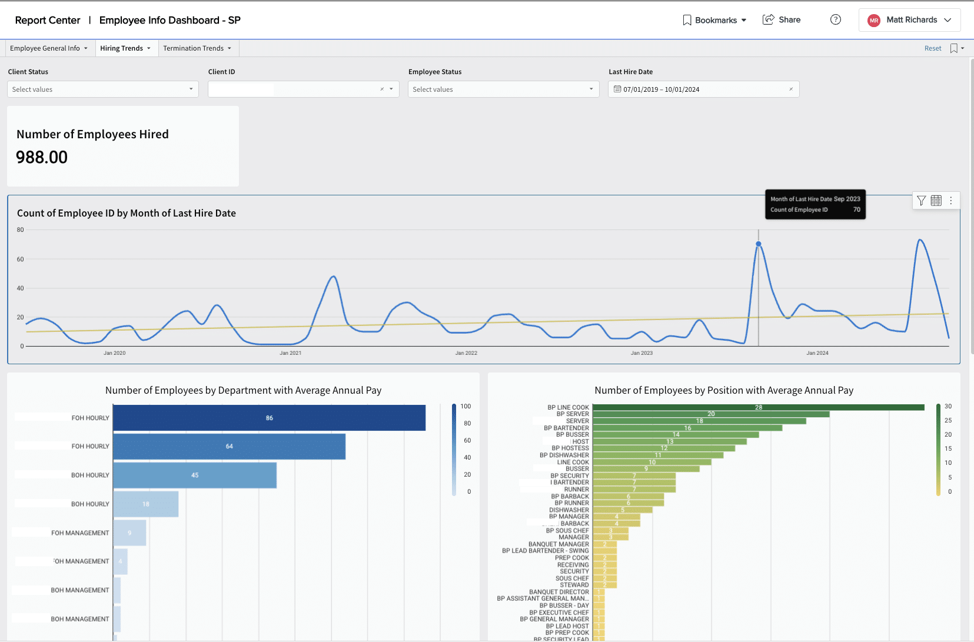Click the Bookmarks flag icon in the header
Viewport: 974px width, 642px height.
point(687,19)
